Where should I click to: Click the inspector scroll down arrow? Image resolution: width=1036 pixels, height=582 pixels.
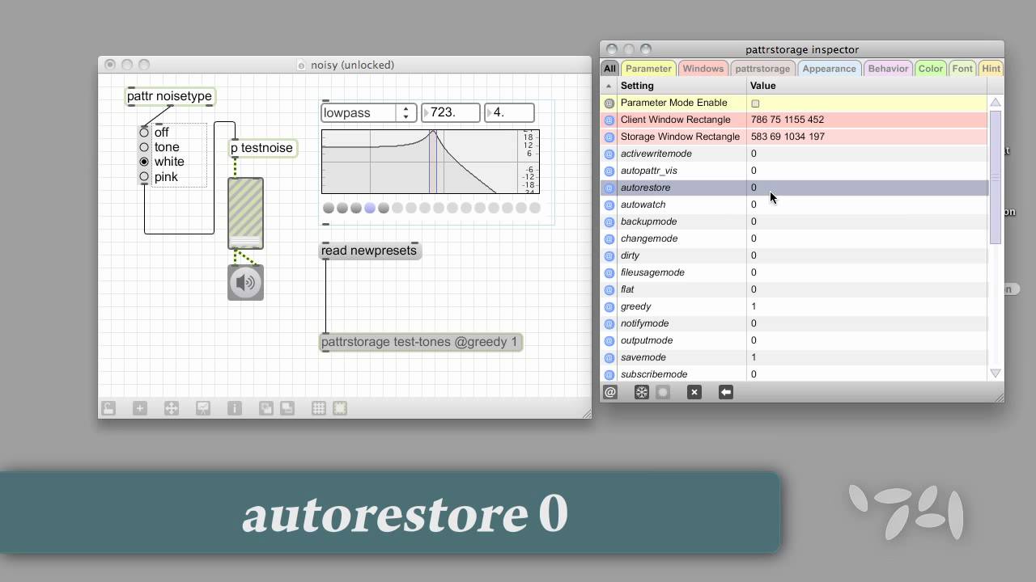tap(996, 373)
